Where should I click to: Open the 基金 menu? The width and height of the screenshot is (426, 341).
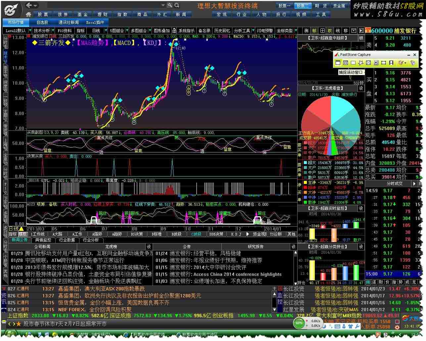[x=83, y=15]
